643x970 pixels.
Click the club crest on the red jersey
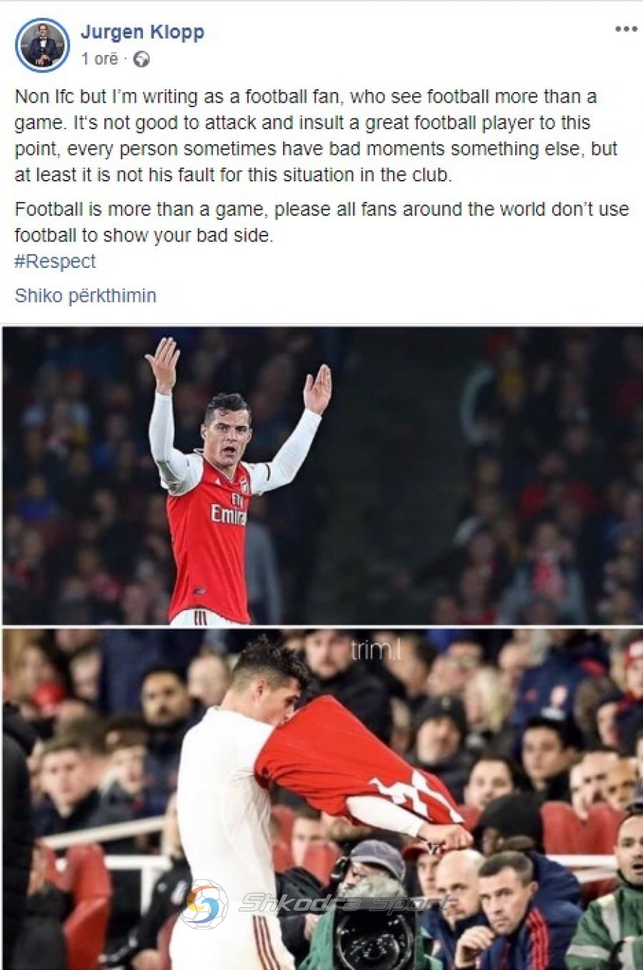click(x=244, y=485)
